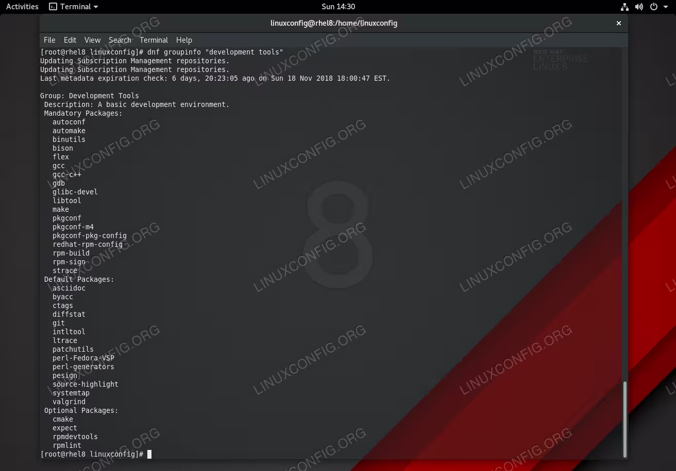Click the 'perl-generators' package name
This screenshot has height=471, width=676.
pos(83,367)
